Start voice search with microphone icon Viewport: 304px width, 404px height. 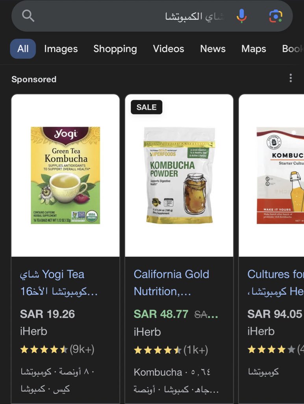pos(241,16)
